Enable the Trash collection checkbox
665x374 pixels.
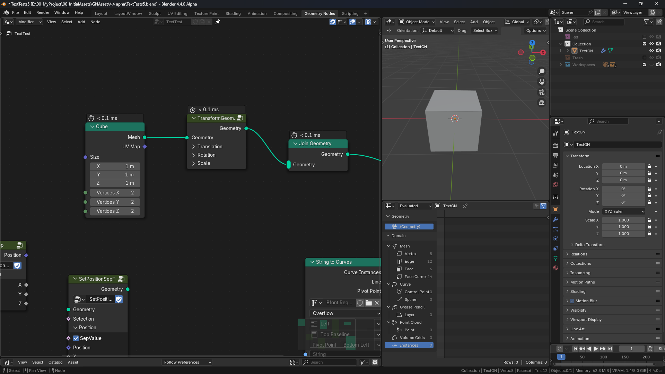645,58
